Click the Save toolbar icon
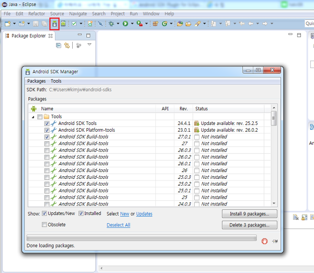 36,24
